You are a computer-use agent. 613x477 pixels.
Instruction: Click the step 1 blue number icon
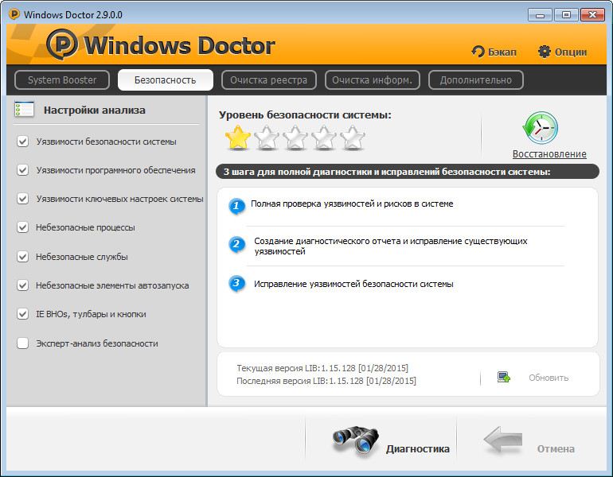pos(236,205)
